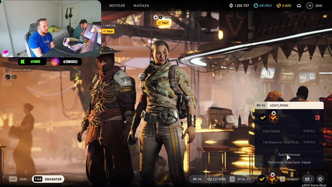Click the Kick logo on stream overlay

(23, 62)
